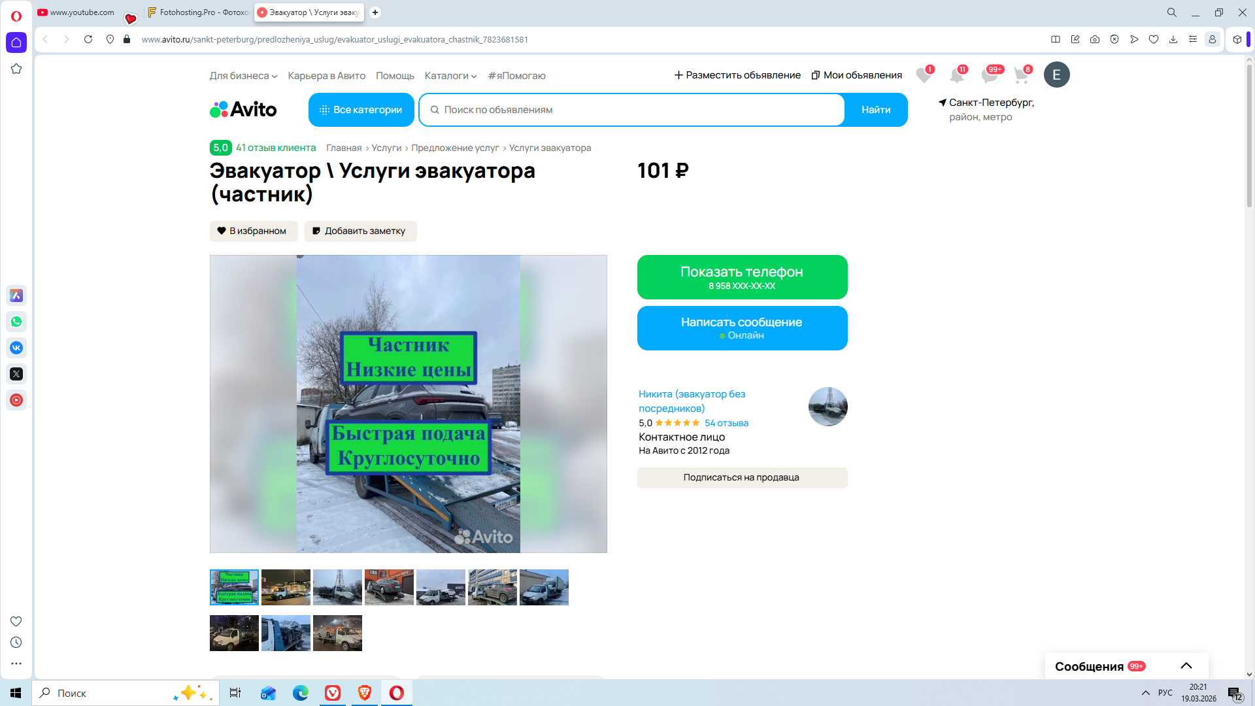Open Avito messages speech bubble icon

click(x=989, y=75)
